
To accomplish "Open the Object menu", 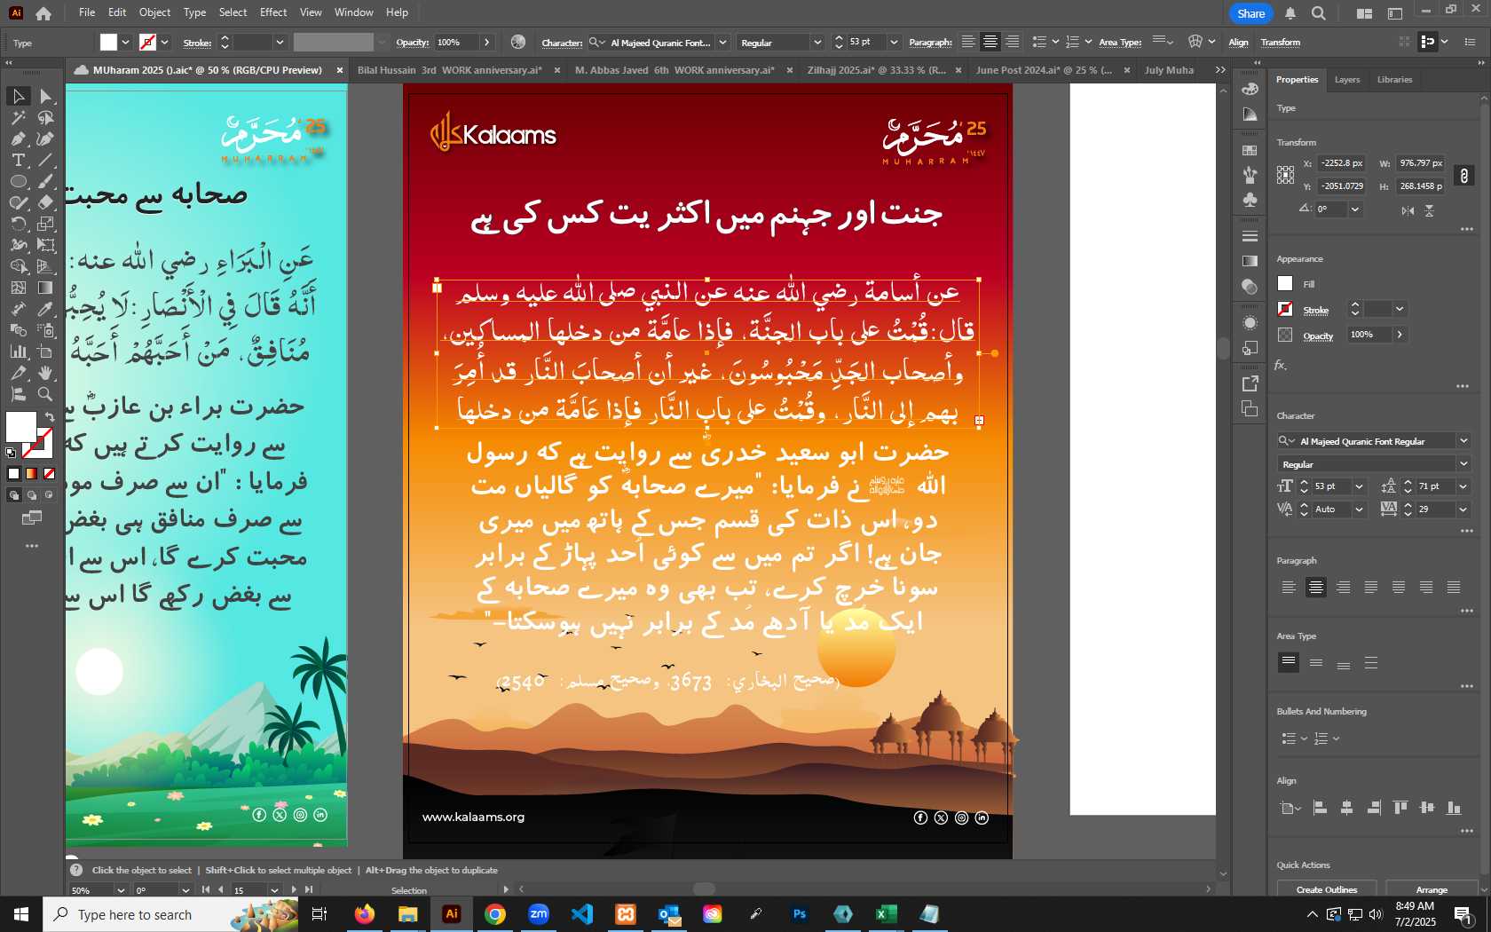I will (154, 12).
